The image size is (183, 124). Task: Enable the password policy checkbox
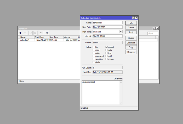(x=94, y=56)
